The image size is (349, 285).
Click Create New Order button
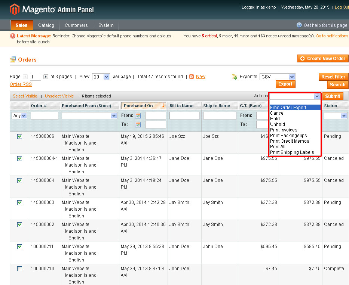[x=323, y=59]
